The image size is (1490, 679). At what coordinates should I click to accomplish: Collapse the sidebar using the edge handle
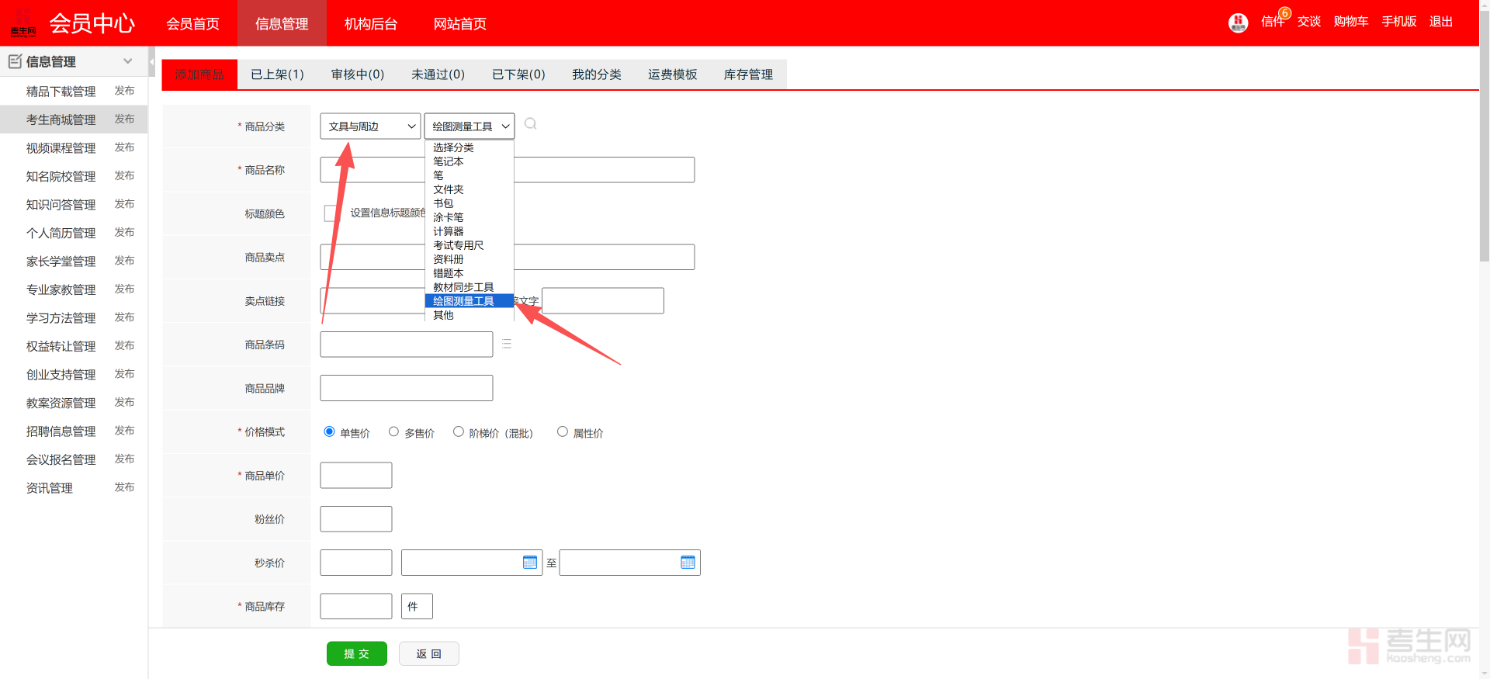click(152, 61)
